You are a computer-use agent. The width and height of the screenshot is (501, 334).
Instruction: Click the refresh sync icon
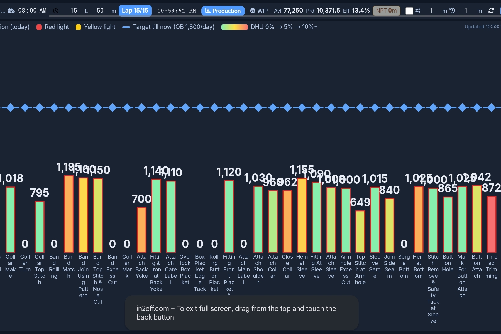[x=491, y=11]
